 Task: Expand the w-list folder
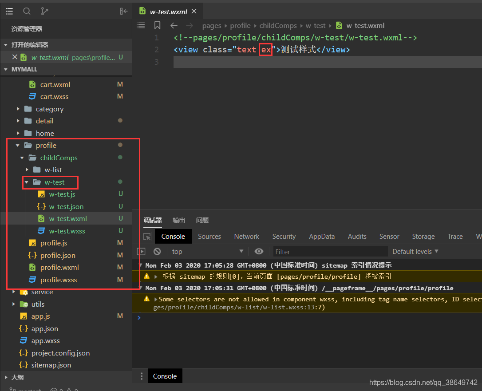coord(27,170)
